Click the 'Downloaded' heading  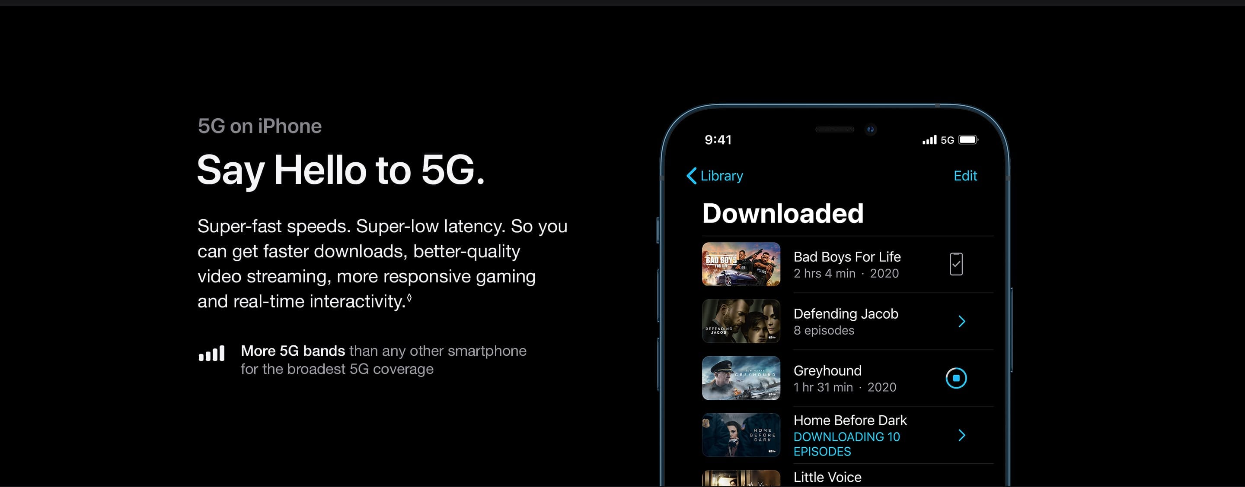pyautogui.click(x=782, y=213)
